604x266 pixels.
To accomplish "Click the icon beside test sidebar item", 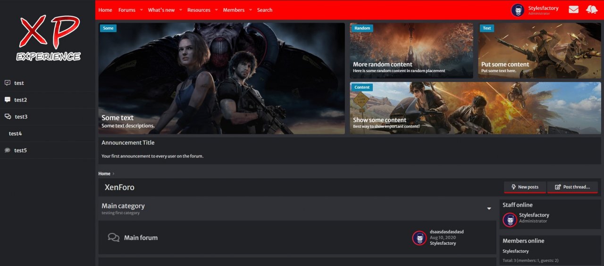I will 8,83.
